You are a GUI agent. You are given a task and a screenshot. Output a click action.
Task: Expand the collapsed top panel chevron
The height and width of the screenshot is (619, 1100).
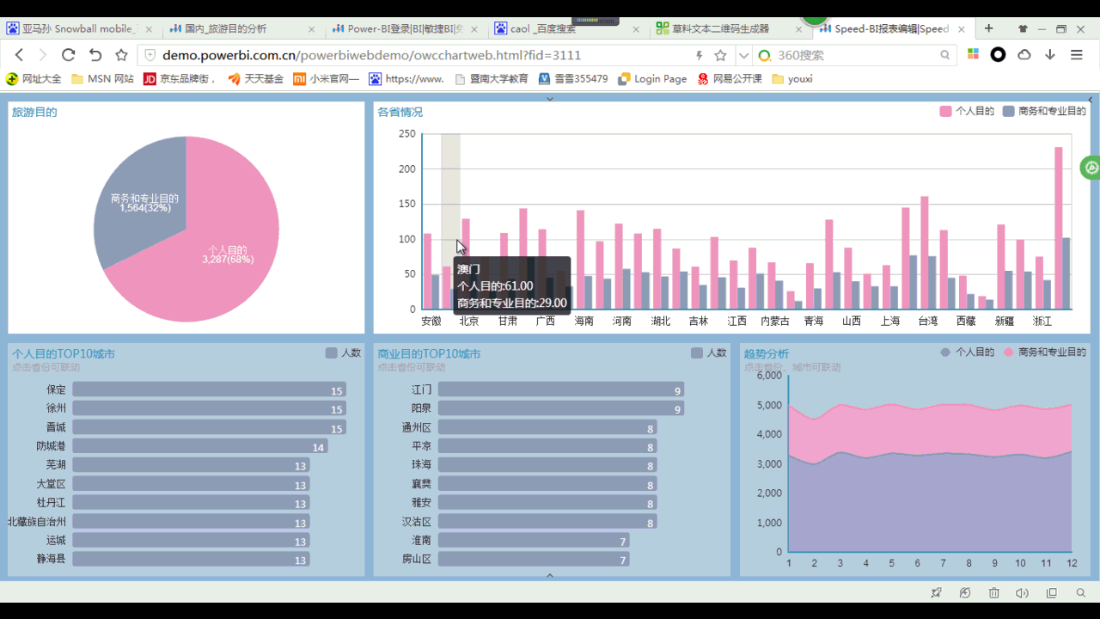550,99
